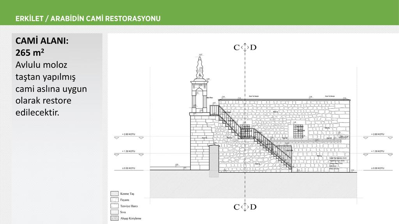Click the left +2.60 KOTU level marker

point(129,135)
